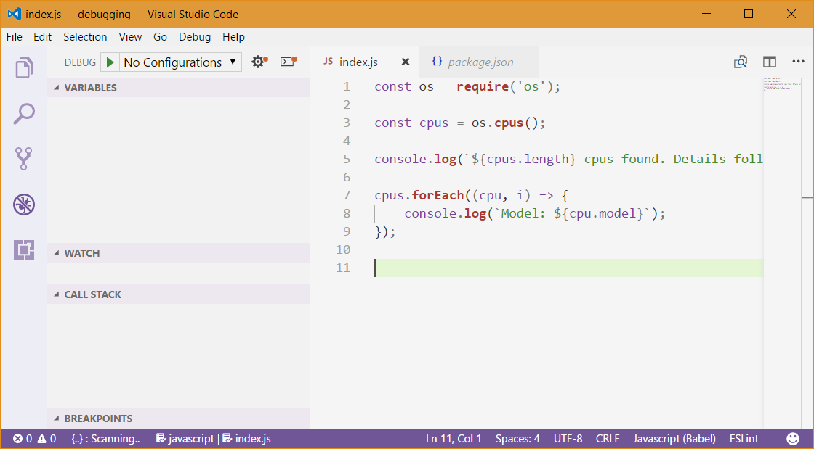Open the Help menu
The width and height of the screenshot is (814, 449).
(233, 37)
